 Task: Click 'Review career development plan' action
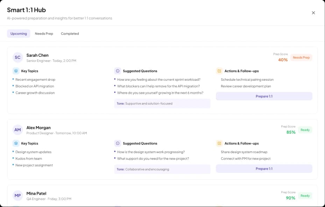coord(246,86)
